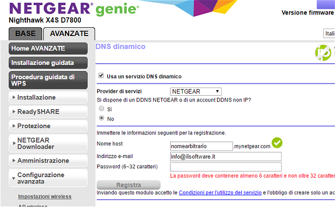This screenshot has height=207, width=335.
Task: Open Impostazioni wireless link
Action: tap(45, 196)
